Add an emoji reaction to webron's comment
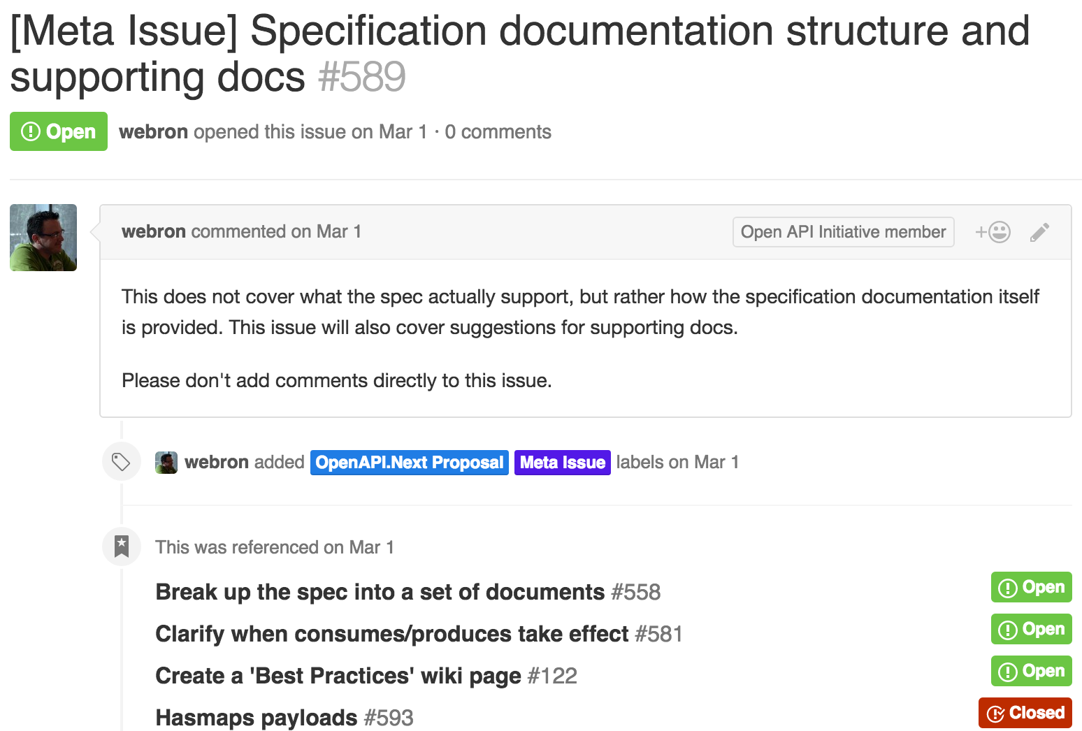Image resolution: width=1082 pixels, height=731 pixels. pos(993,231)
